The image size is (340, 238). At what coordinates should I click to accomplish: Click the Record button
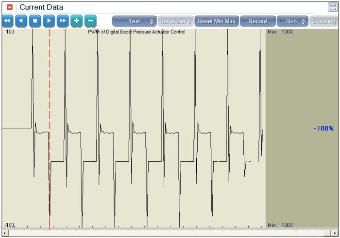(258, 21)
